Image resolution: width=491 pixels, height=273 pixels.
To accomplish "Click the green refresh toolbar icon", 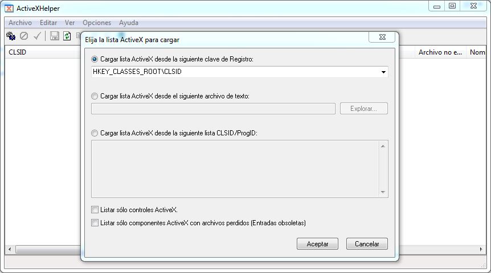I will point(67,36).
